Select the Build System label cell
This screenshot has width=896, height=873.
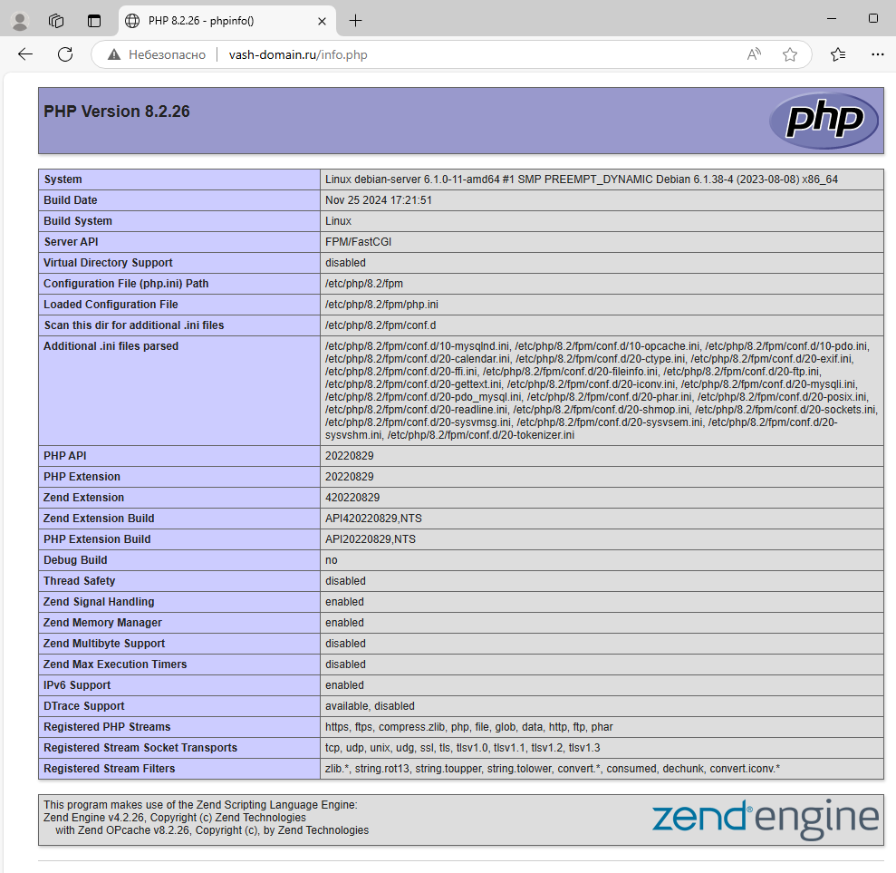(178, 221)
